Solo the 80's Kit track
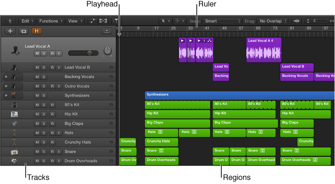 44,105
